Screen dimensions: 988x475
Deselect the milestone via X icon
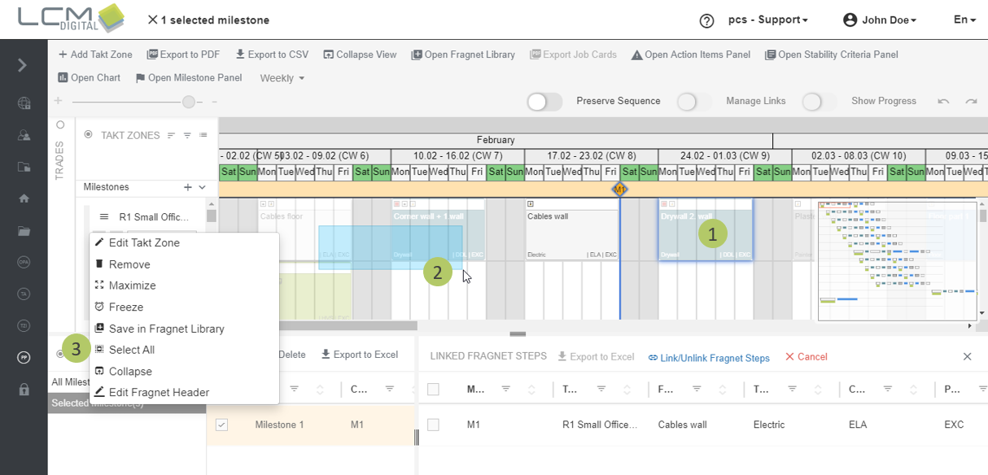pos(152,20)
